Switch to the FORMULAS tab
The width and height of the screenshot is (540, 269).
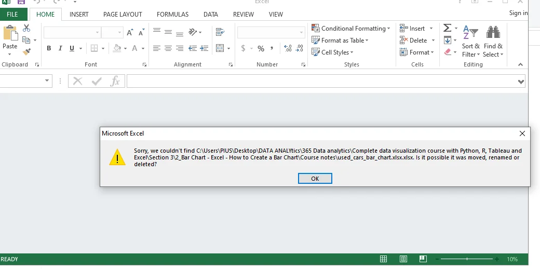click(172, 15)
